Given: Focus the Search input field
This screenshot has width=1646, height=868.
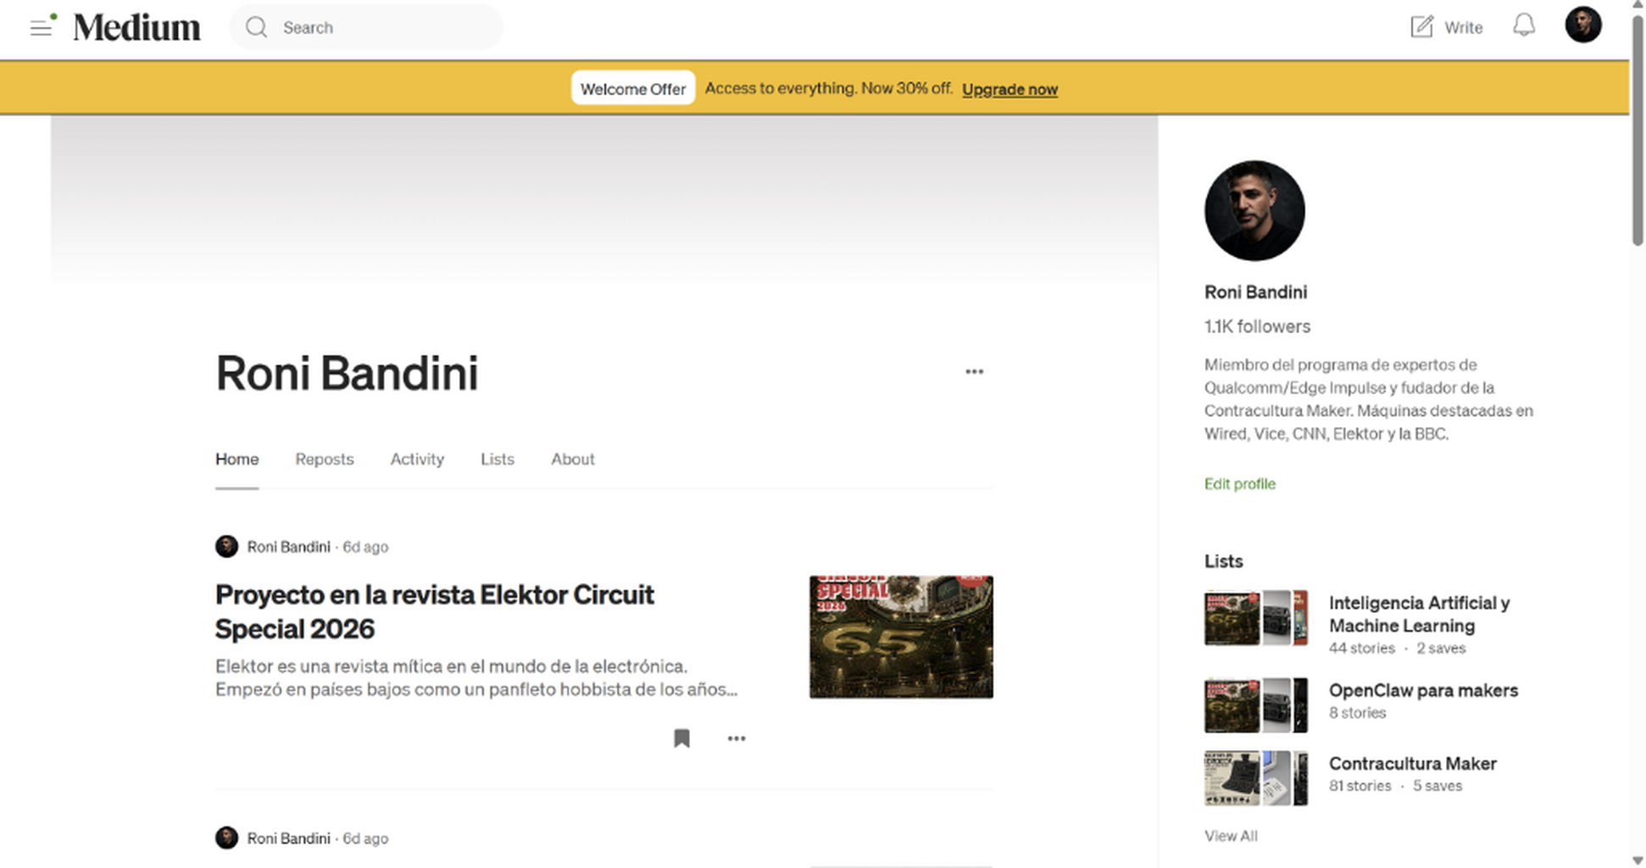Looking at the screenshot, I should point(366,27).
